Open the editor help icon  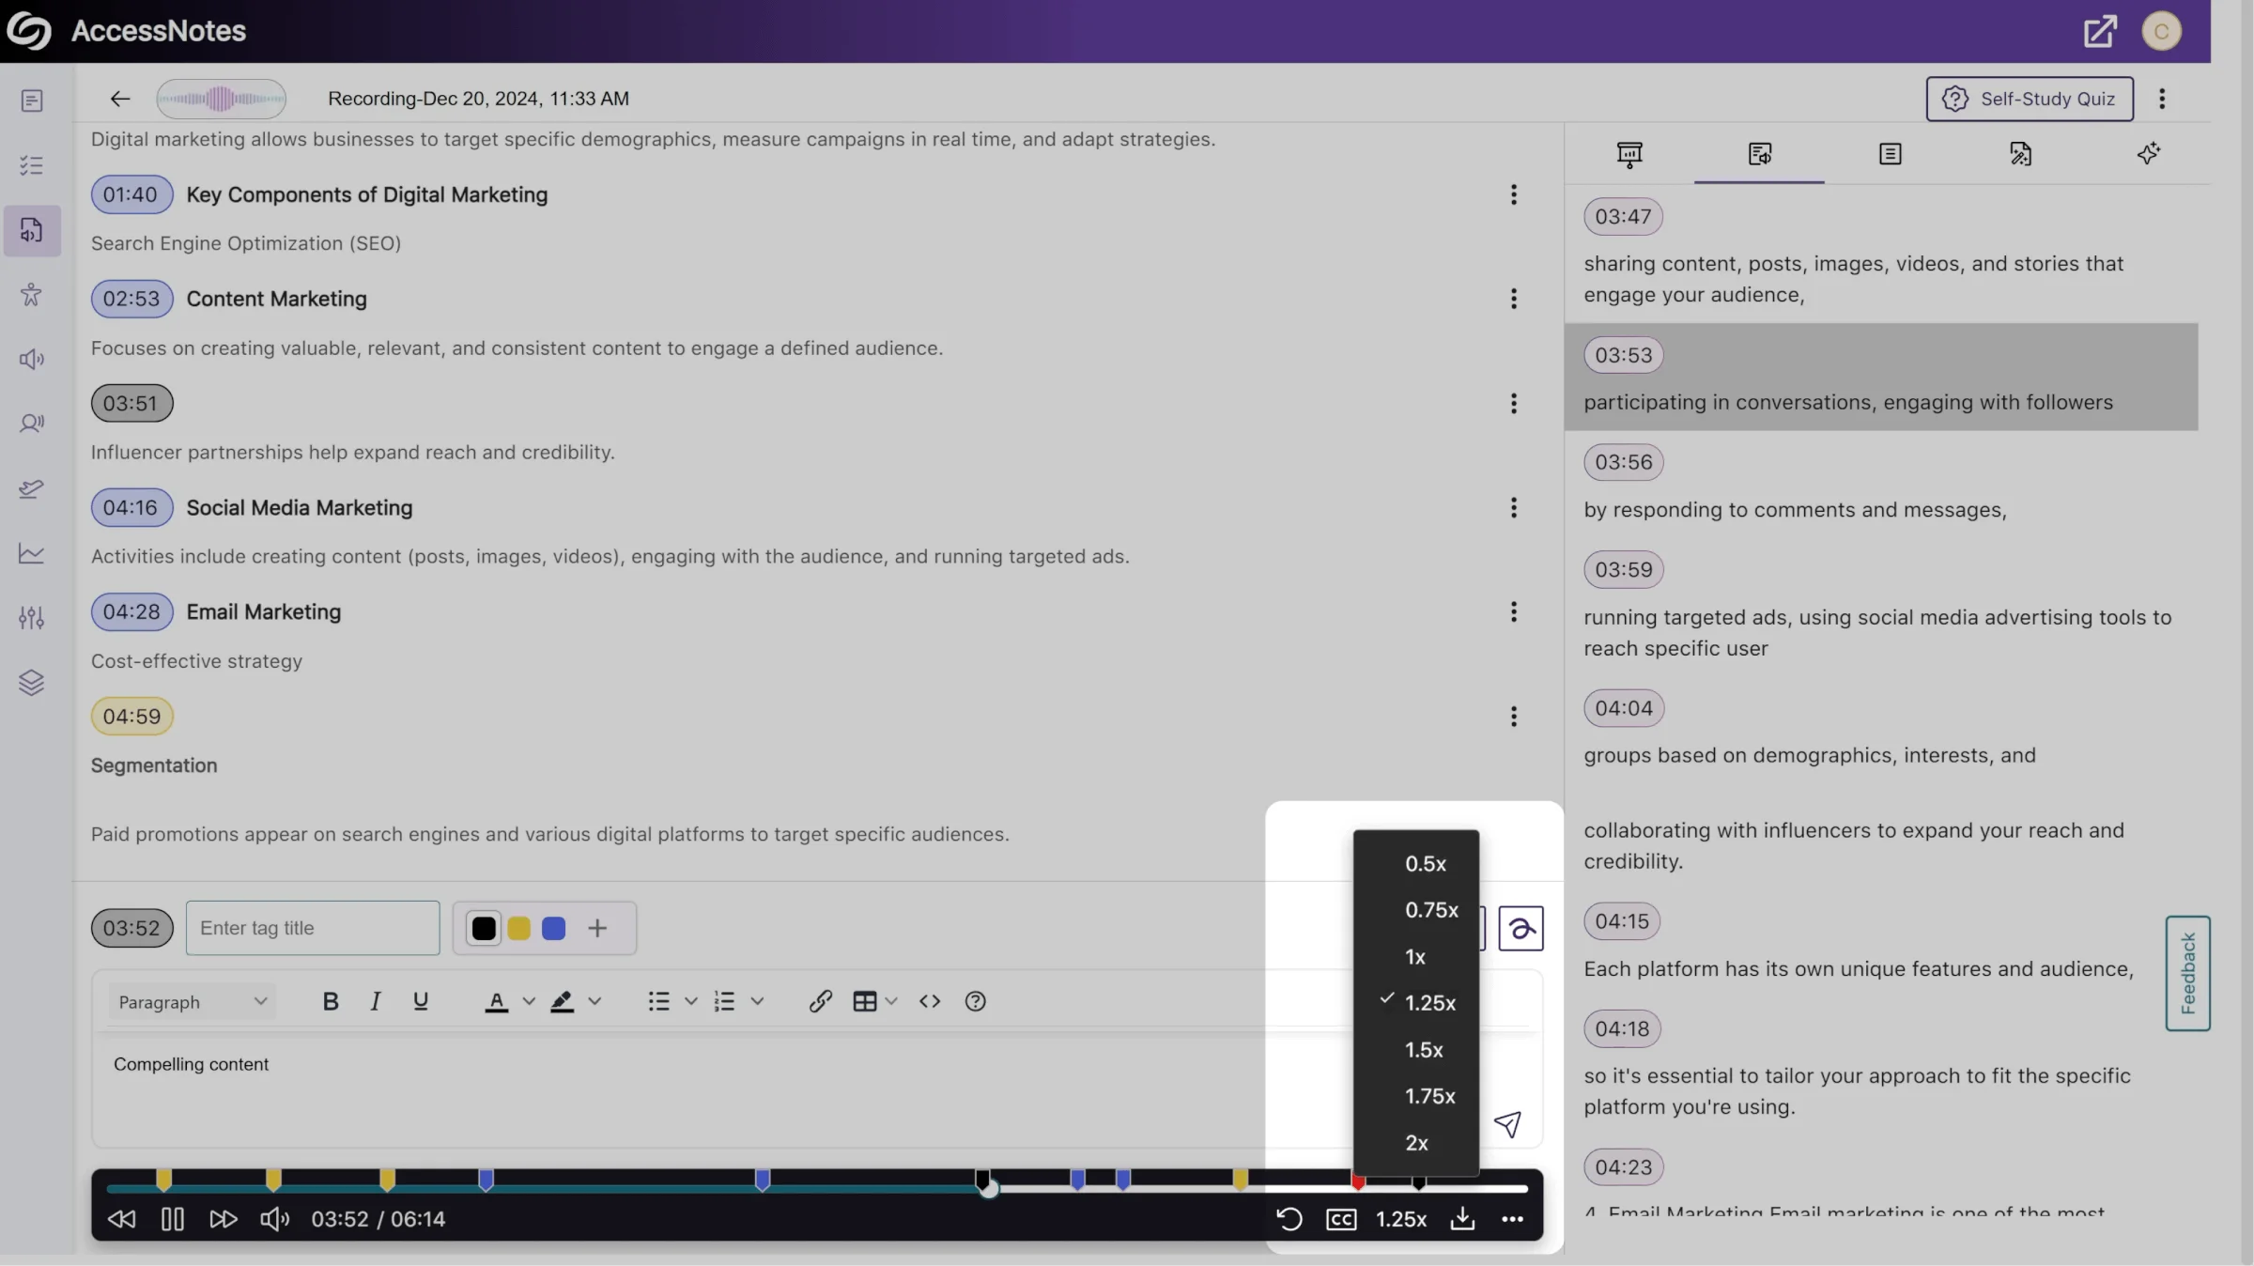point(975,1001)
